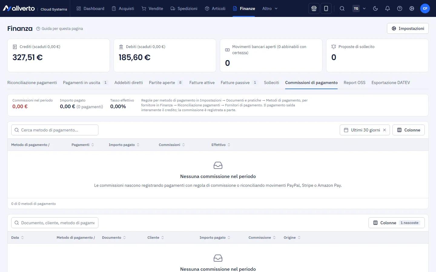The height and width of the screenshot is (272, 436).
Task: Select Commissioni di pagamento tab
Action: click(x=311, y=83)
